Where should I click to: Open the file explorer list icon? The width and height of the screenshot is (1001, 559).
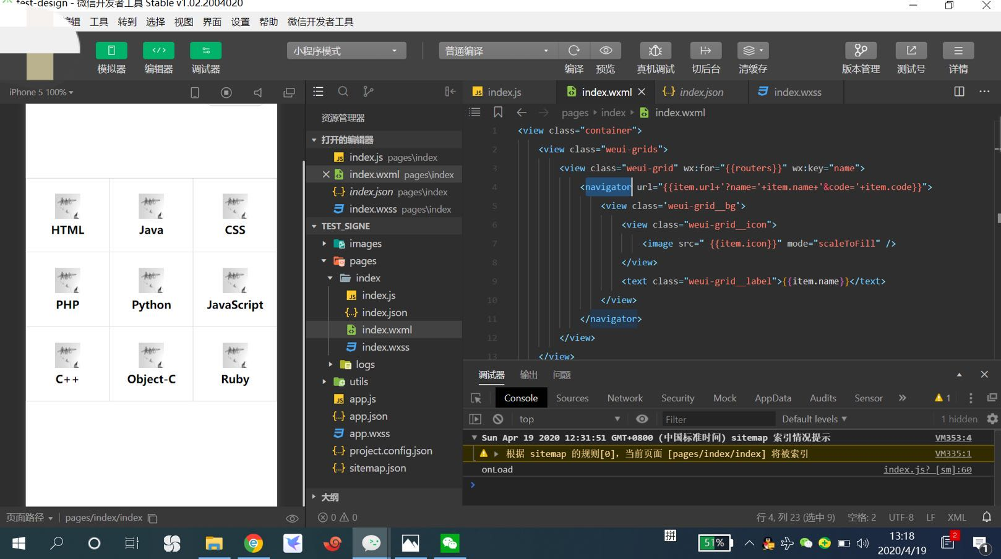(318, 92)
